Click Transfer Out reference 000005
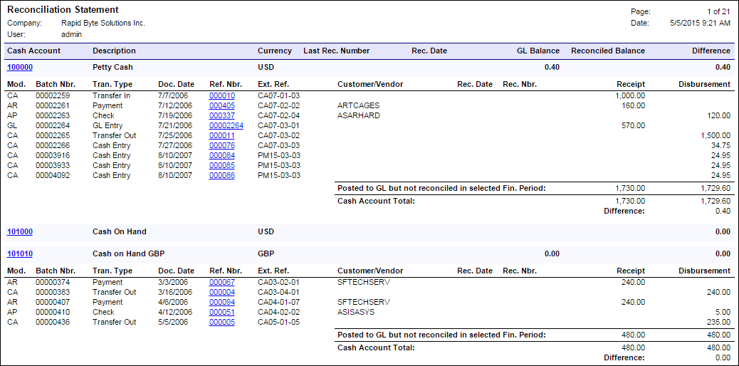739x366 pixels. coord(221,322)
